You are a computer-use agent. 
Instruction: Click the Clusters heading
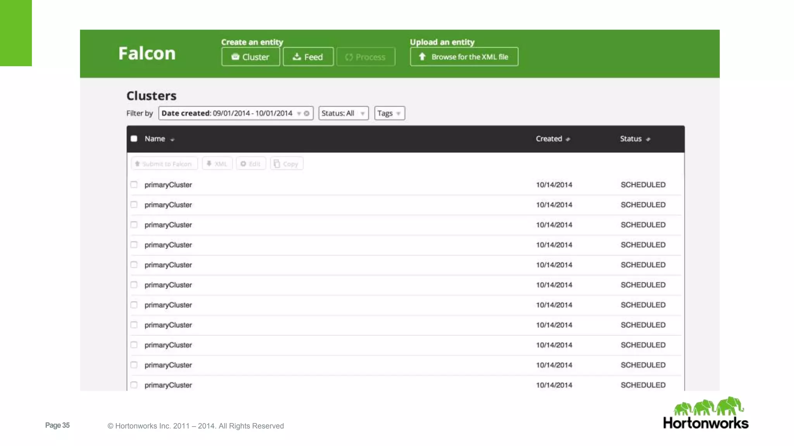point(152,96)
